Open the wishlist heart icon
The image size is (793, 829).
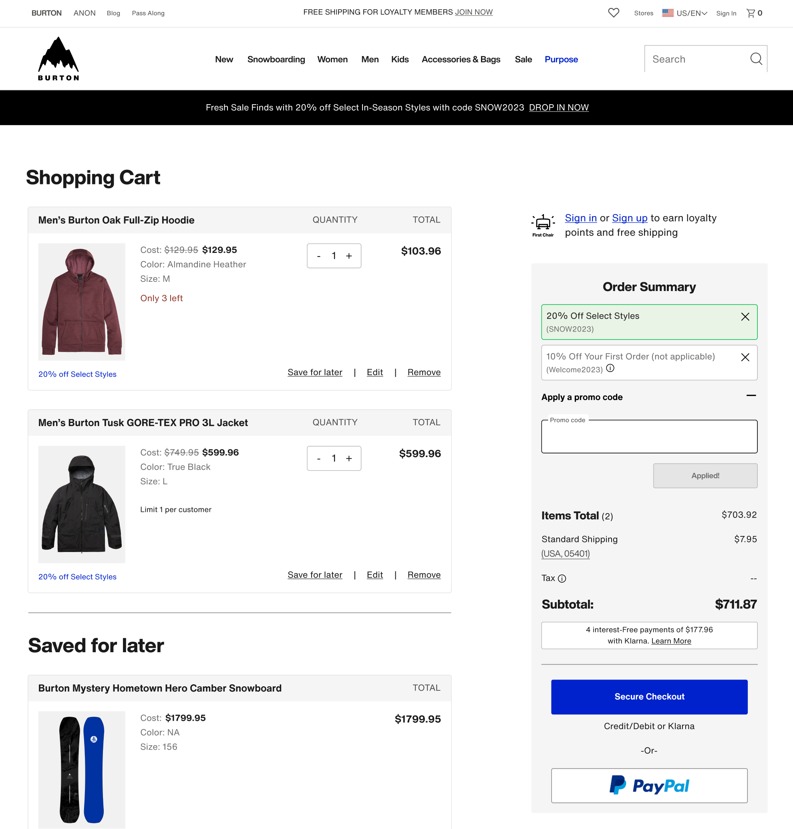[x=614, y=13]
